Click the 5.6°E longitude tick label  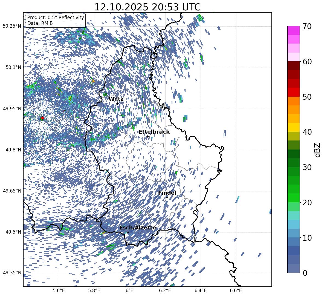coord(59,291)
